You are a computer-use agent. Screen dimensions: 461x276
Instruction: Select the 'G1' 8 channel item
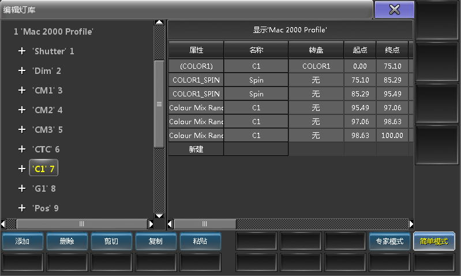pyautogui.click(x=44, y=188)
